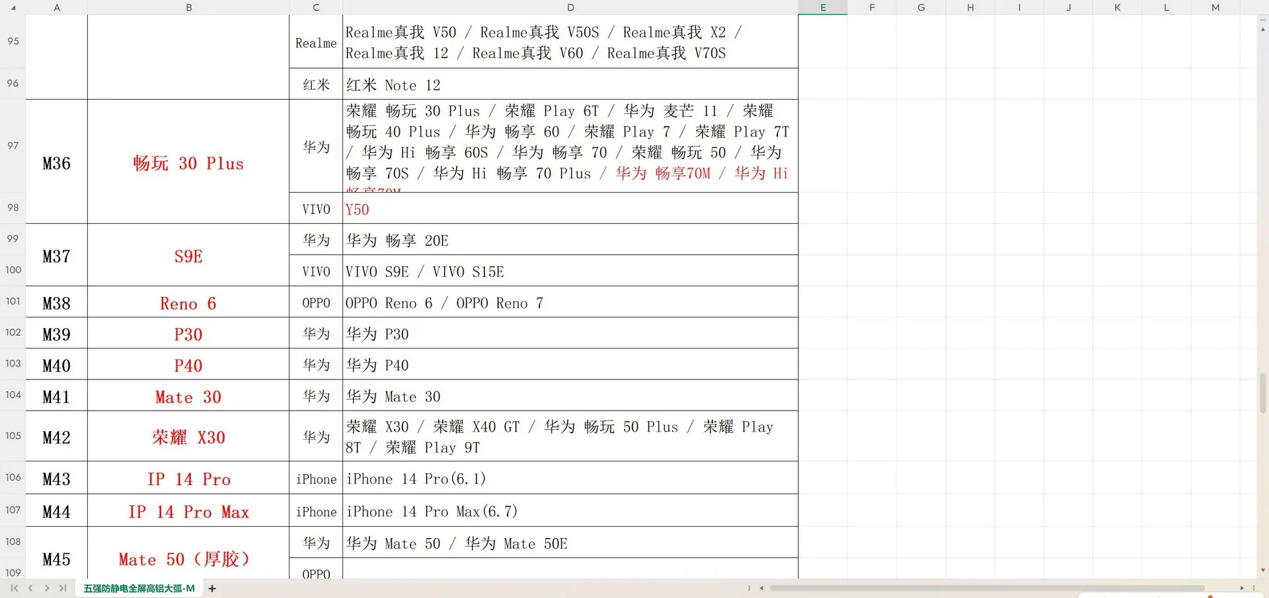Open the 五强防静电全屏高铝大弧-M sheet tab

(x=139, y=588)
